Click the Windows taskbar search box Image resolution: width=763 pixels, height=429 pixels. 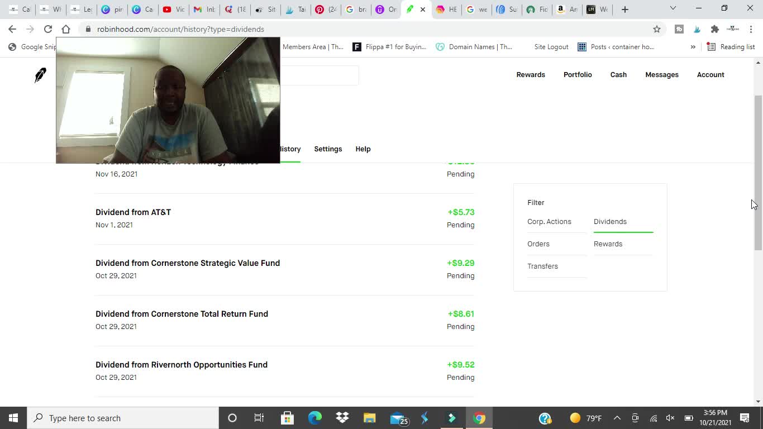(x=123, y=418)
